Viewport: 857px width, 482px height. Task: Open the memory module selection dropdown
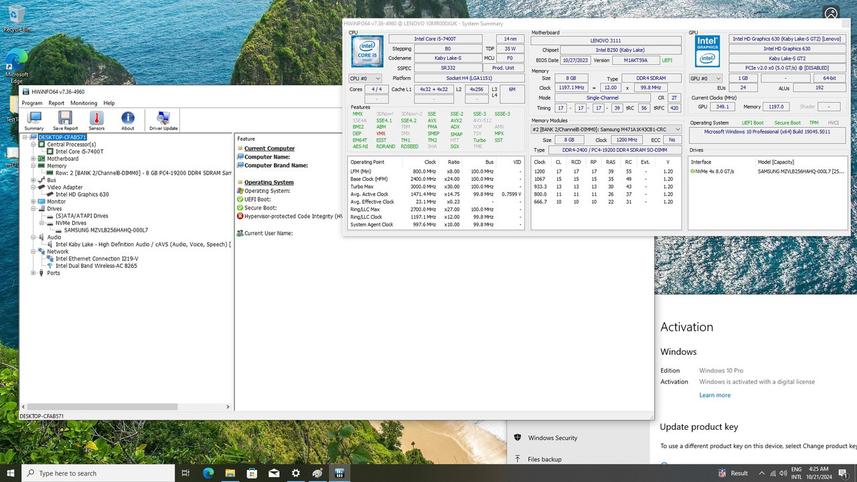606,129
